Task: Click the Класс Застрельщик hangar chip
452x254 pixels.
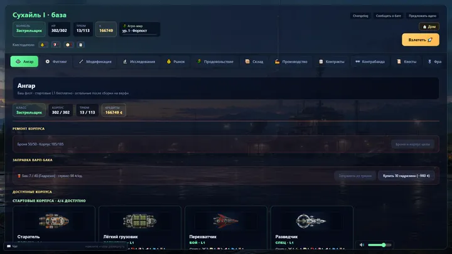Action: pos(29,110)
